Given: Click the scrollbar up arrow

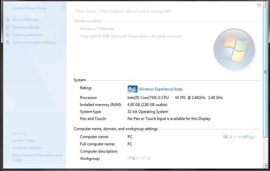Looking at the screenshot, I should (x=265, y=4).
